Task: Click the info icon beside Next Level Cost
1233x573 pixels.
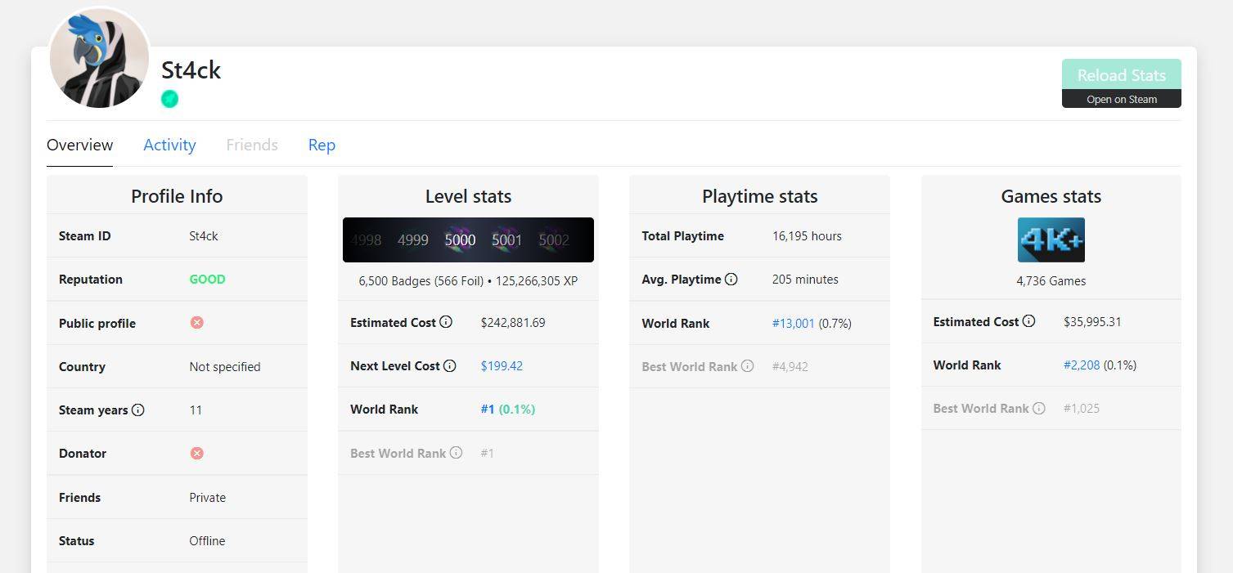Action: click(450, 365)
